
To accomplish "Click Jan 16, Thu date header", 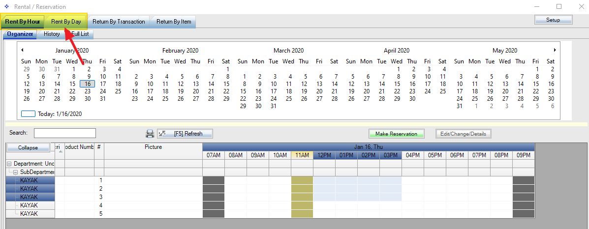I will click(x=368, y=147).
